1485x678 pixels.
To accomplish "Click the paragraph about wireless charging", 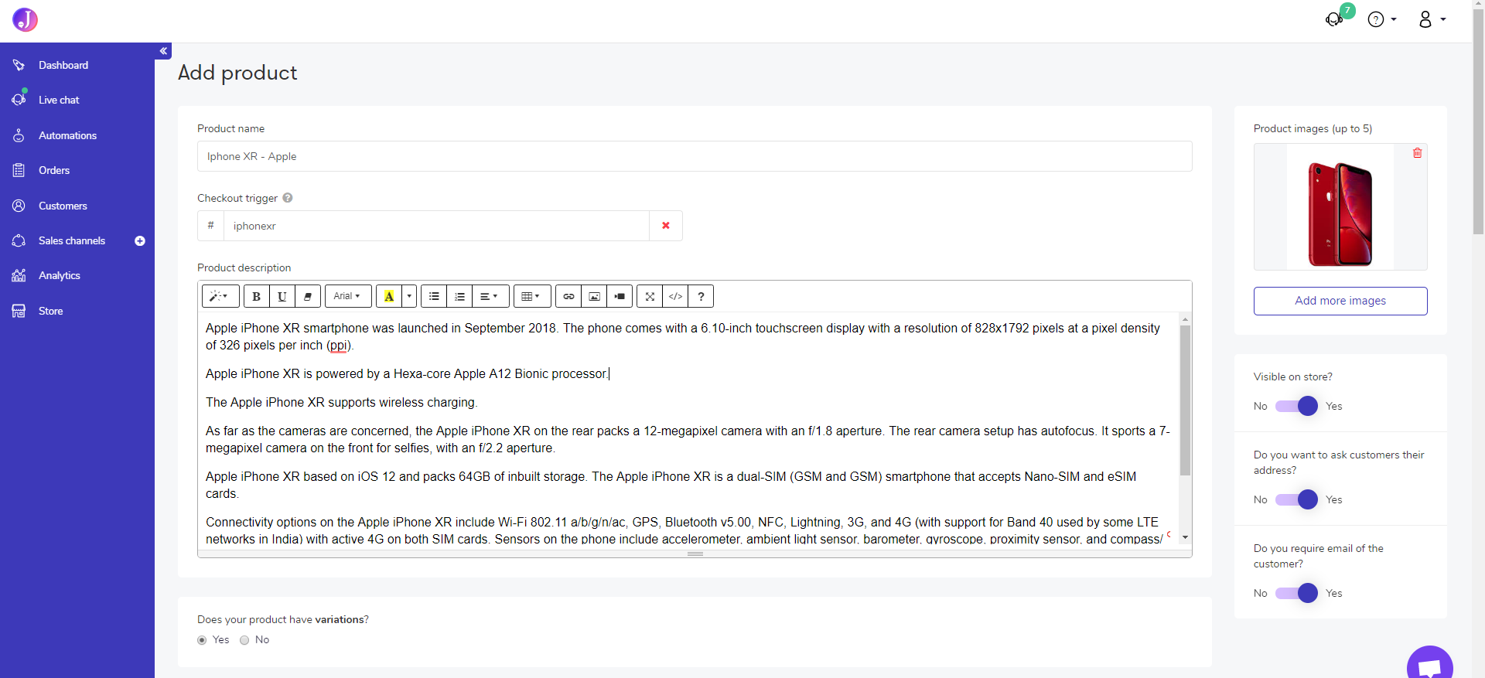I will coord(341,402).
